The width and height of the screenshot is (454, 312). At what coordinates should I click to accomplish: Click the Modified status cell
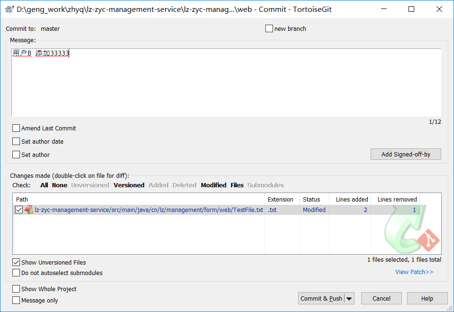(314, 210)
